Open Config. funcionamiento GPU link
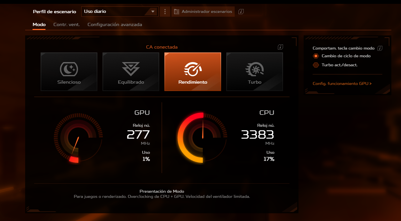 pos(342,84)
